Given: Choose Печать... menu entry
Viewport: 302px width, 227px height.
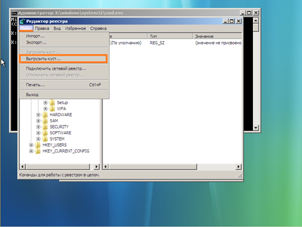Looking at the screenshot, I should point(64,84).
